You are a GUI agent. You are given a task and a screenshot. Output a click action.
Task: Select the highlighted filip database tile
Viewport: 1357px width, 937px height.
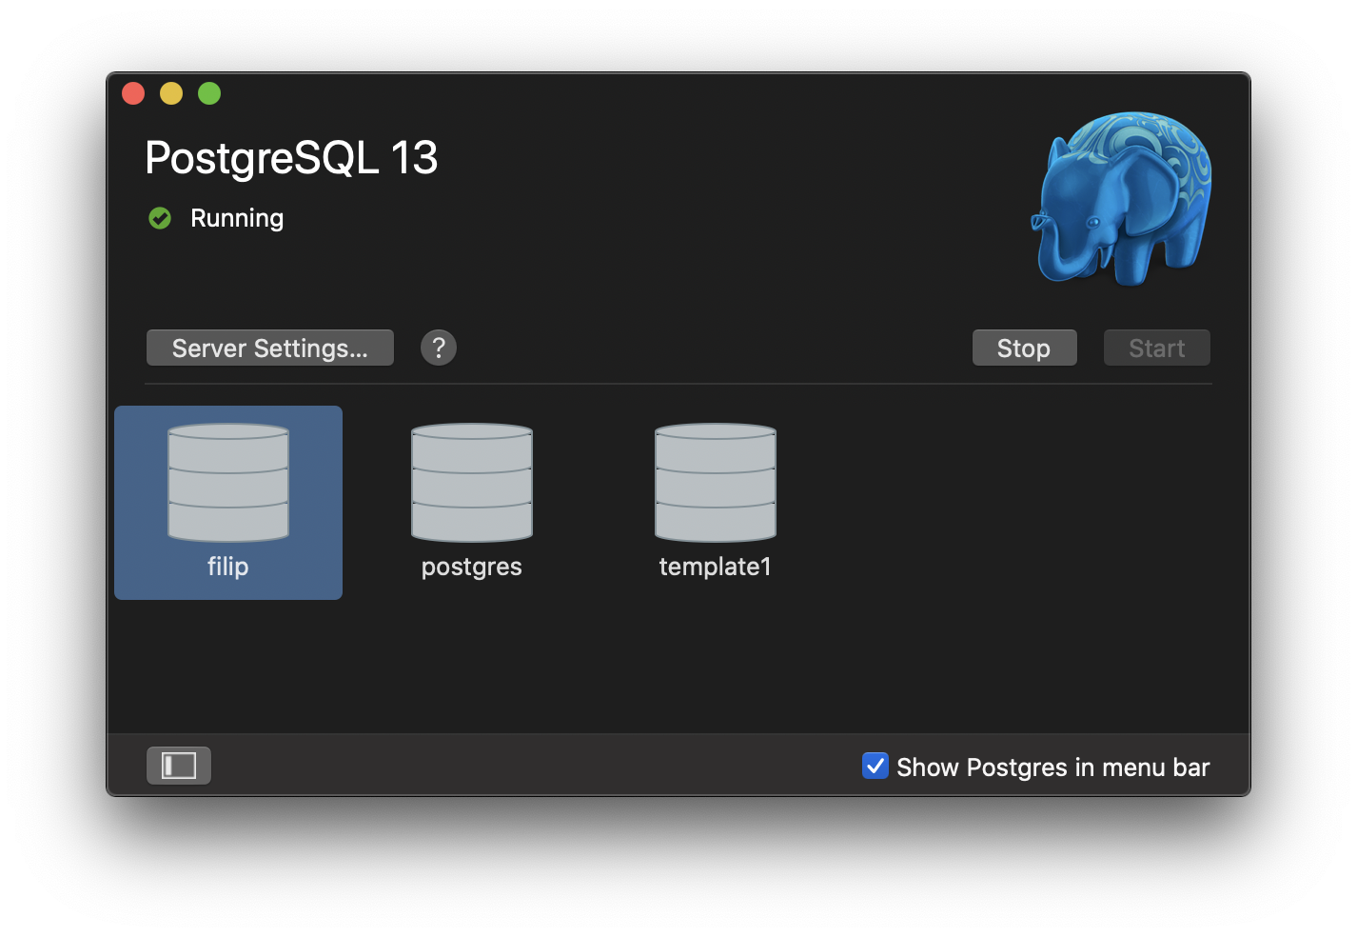pyautogui.click(x=227, y=502)
